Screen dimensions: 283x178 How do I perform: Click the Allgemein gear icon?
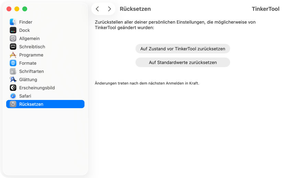(13, 38)
